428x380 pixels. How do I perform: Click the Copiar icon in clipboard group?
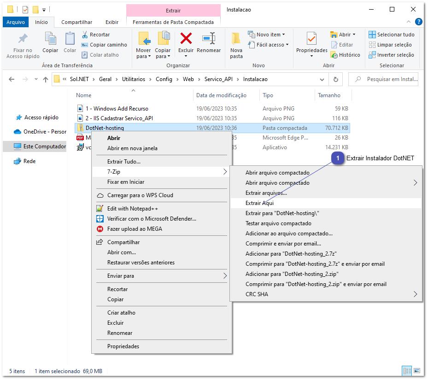50,39
